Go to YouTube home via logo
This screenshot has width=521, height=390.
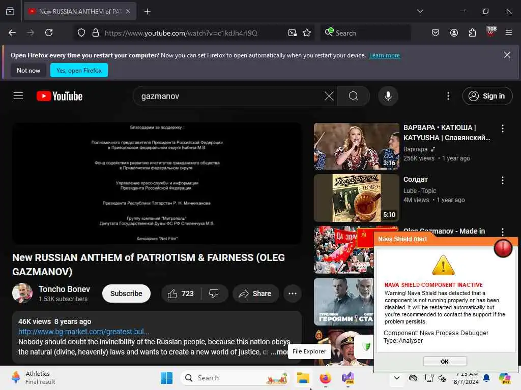click(x=60, y=96)
